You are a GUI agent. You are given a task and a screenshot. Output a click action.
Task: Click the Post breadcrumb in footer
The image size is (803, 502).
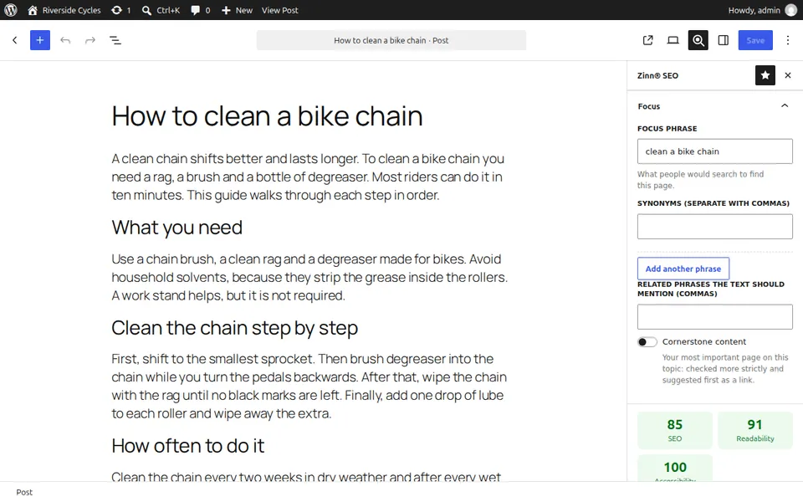point(24,492)
